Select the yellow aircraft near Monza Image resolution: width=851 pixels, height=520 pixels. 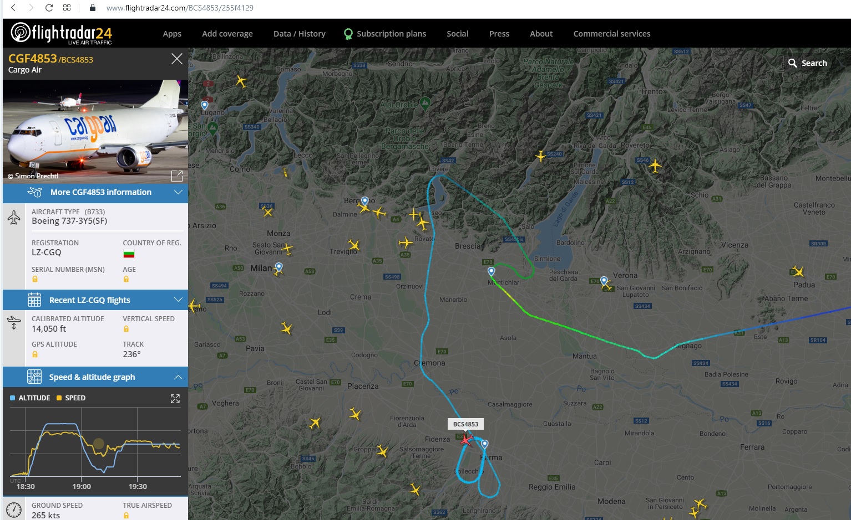pyautogui.click(x=287, y=248)
